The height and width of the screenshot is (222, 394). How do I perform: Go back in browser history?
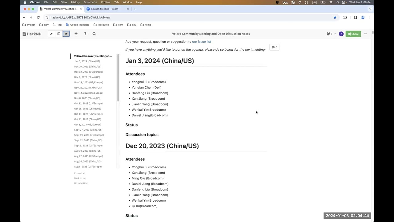tap(24, 18)
